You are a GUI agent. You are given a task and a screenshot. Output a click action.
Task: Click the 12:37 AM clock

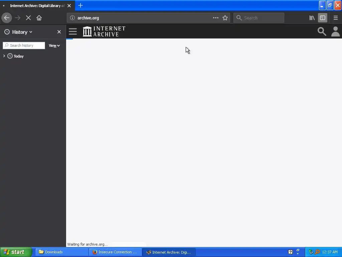(x=330, y=252)
